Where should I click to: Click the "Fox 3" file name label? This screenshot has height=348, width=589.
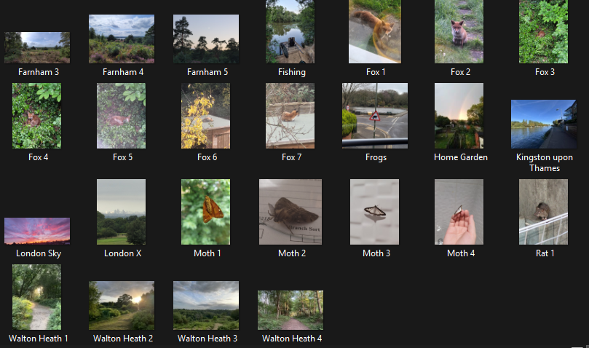[545, 72]
